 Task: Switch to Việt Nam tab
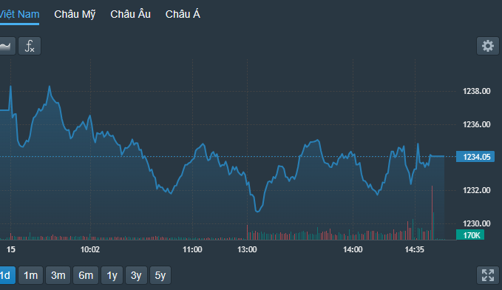pos(19,14)
